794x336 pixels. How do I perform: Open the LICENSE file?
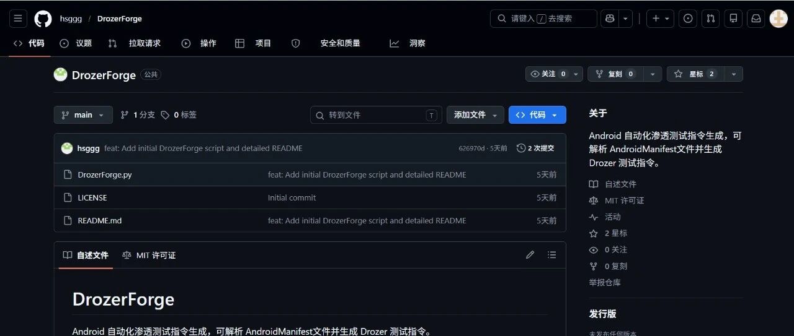[92, 197]
